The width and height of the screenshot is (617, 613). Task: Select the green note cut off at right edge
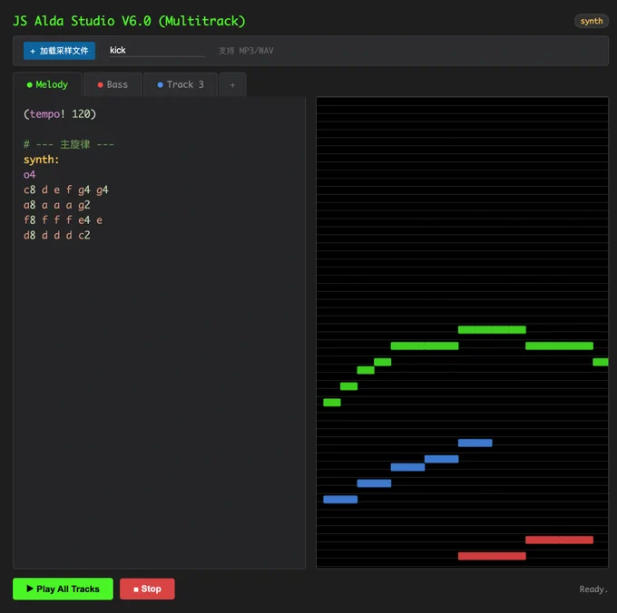click(x=601, y=362)
